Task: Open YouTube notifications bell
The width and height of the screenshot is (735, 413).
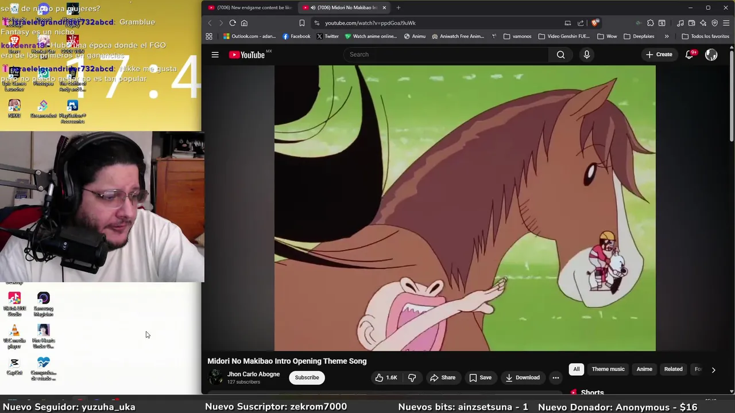Action: (690, 54)
